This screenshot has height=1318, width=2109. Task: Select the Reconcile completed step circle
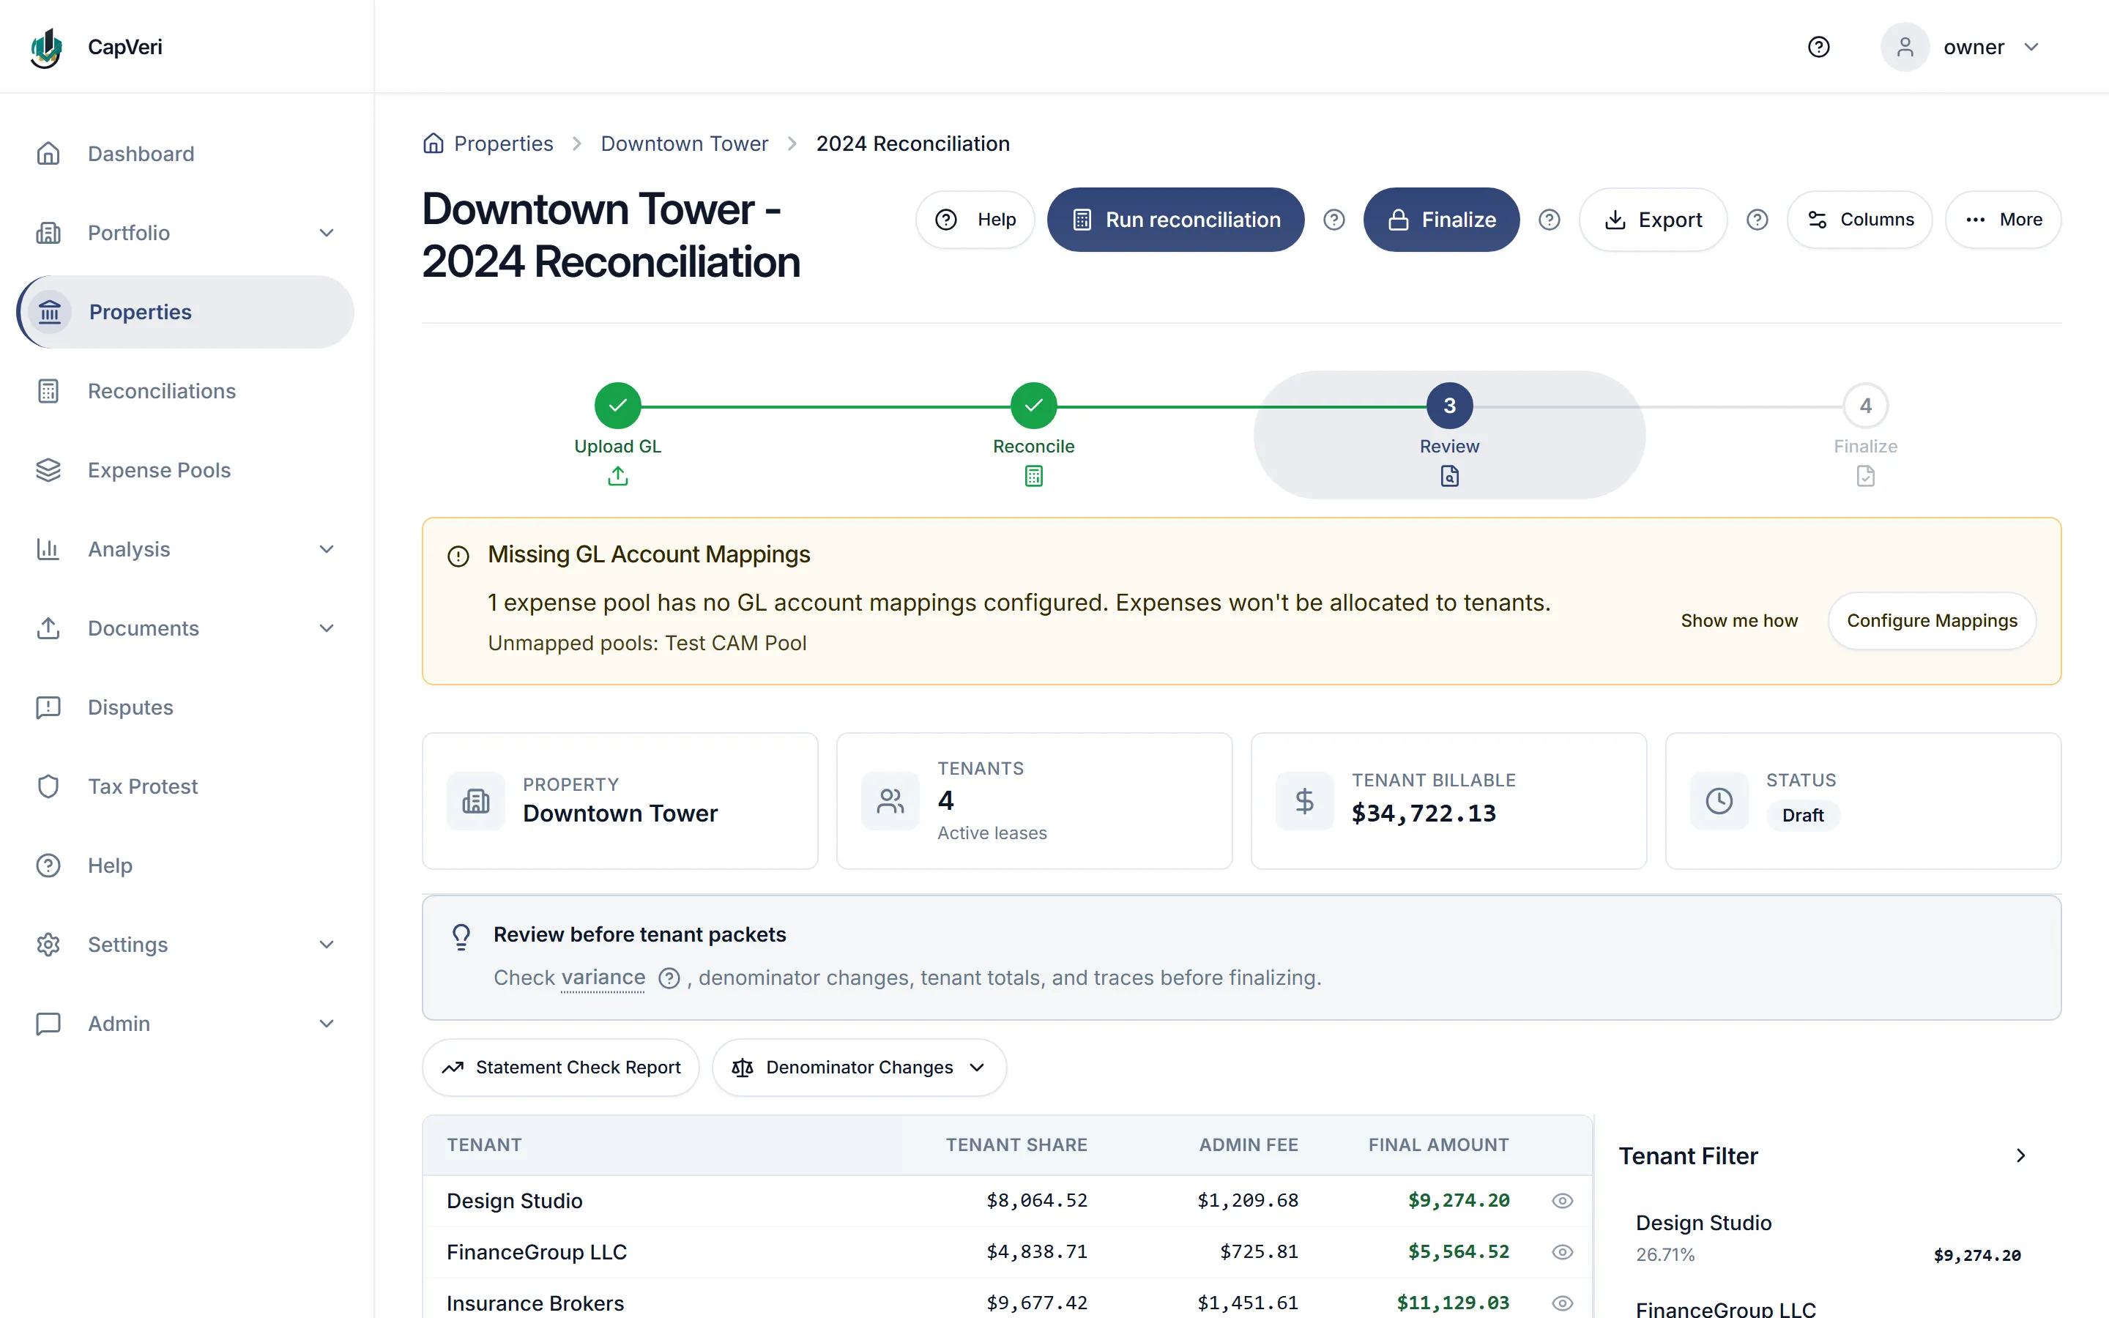tap(1033, 406)
